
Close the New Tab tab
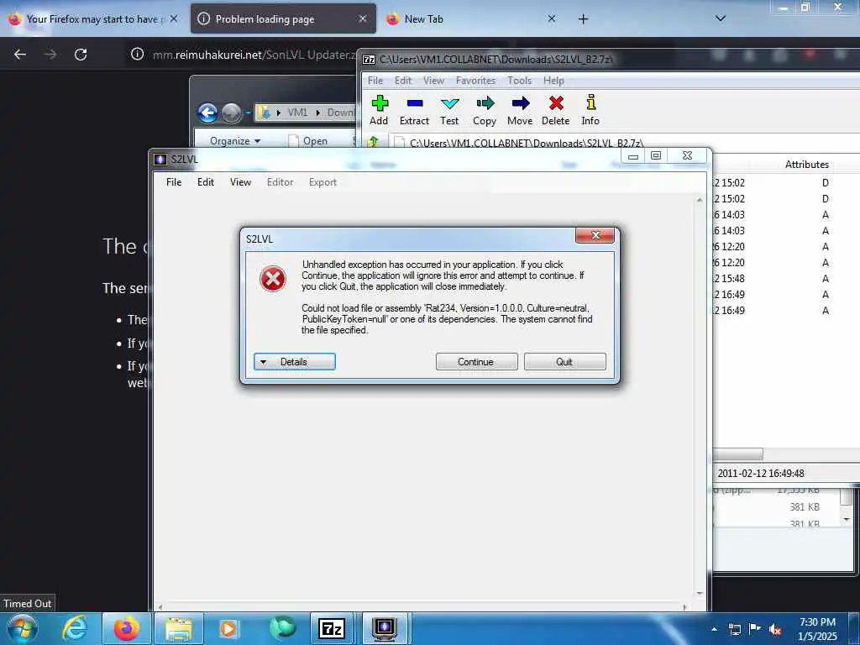pyautogui.click(x=552, y=18)
